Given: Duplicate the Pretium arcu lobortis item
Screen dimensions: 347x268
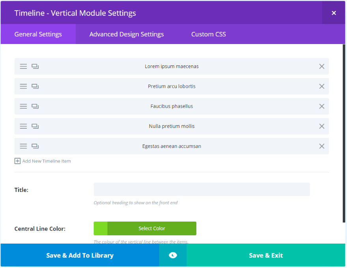Looking at the screenshot, I should 35,86.
